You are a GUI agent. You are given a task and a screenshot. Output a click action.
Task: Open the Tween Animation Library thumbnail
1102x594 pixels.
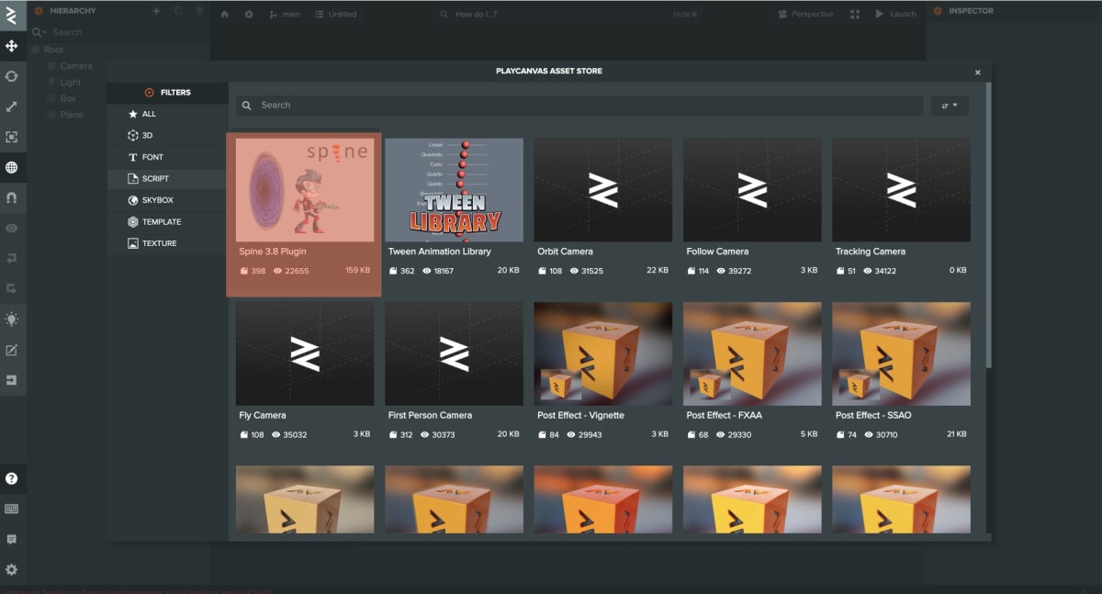coord(454,190)
